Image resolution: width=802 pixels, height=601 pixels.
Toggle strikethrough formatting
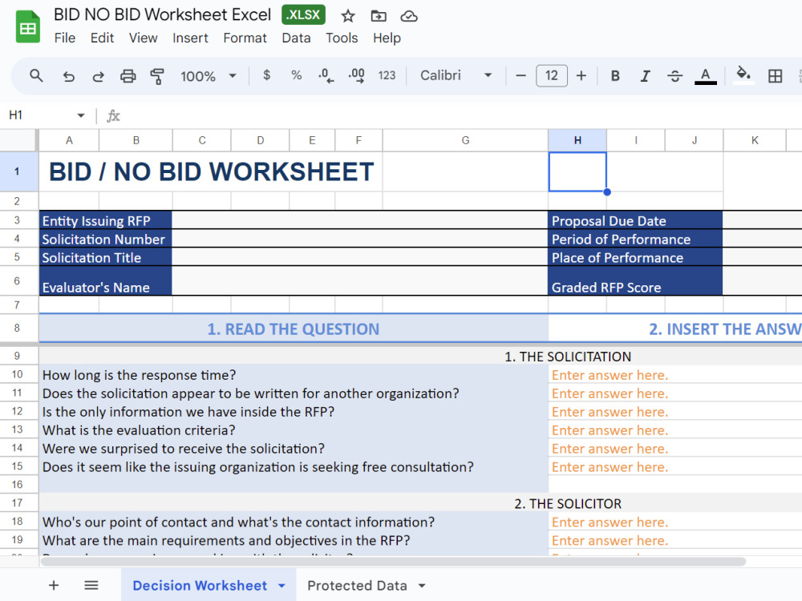674,76
